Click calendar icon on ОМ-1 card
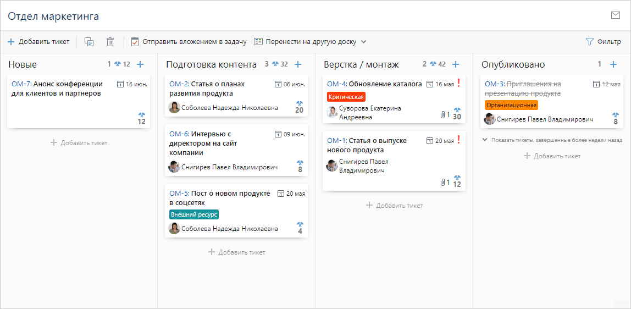 coord(429,140)
